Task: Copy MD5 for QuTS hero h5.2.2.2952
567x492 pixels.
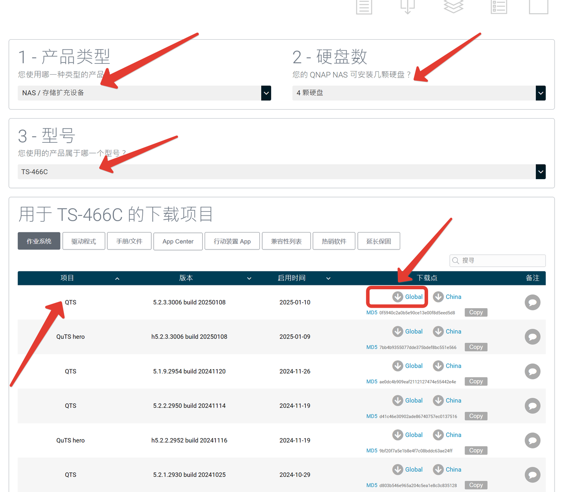Action: [476, 450]
